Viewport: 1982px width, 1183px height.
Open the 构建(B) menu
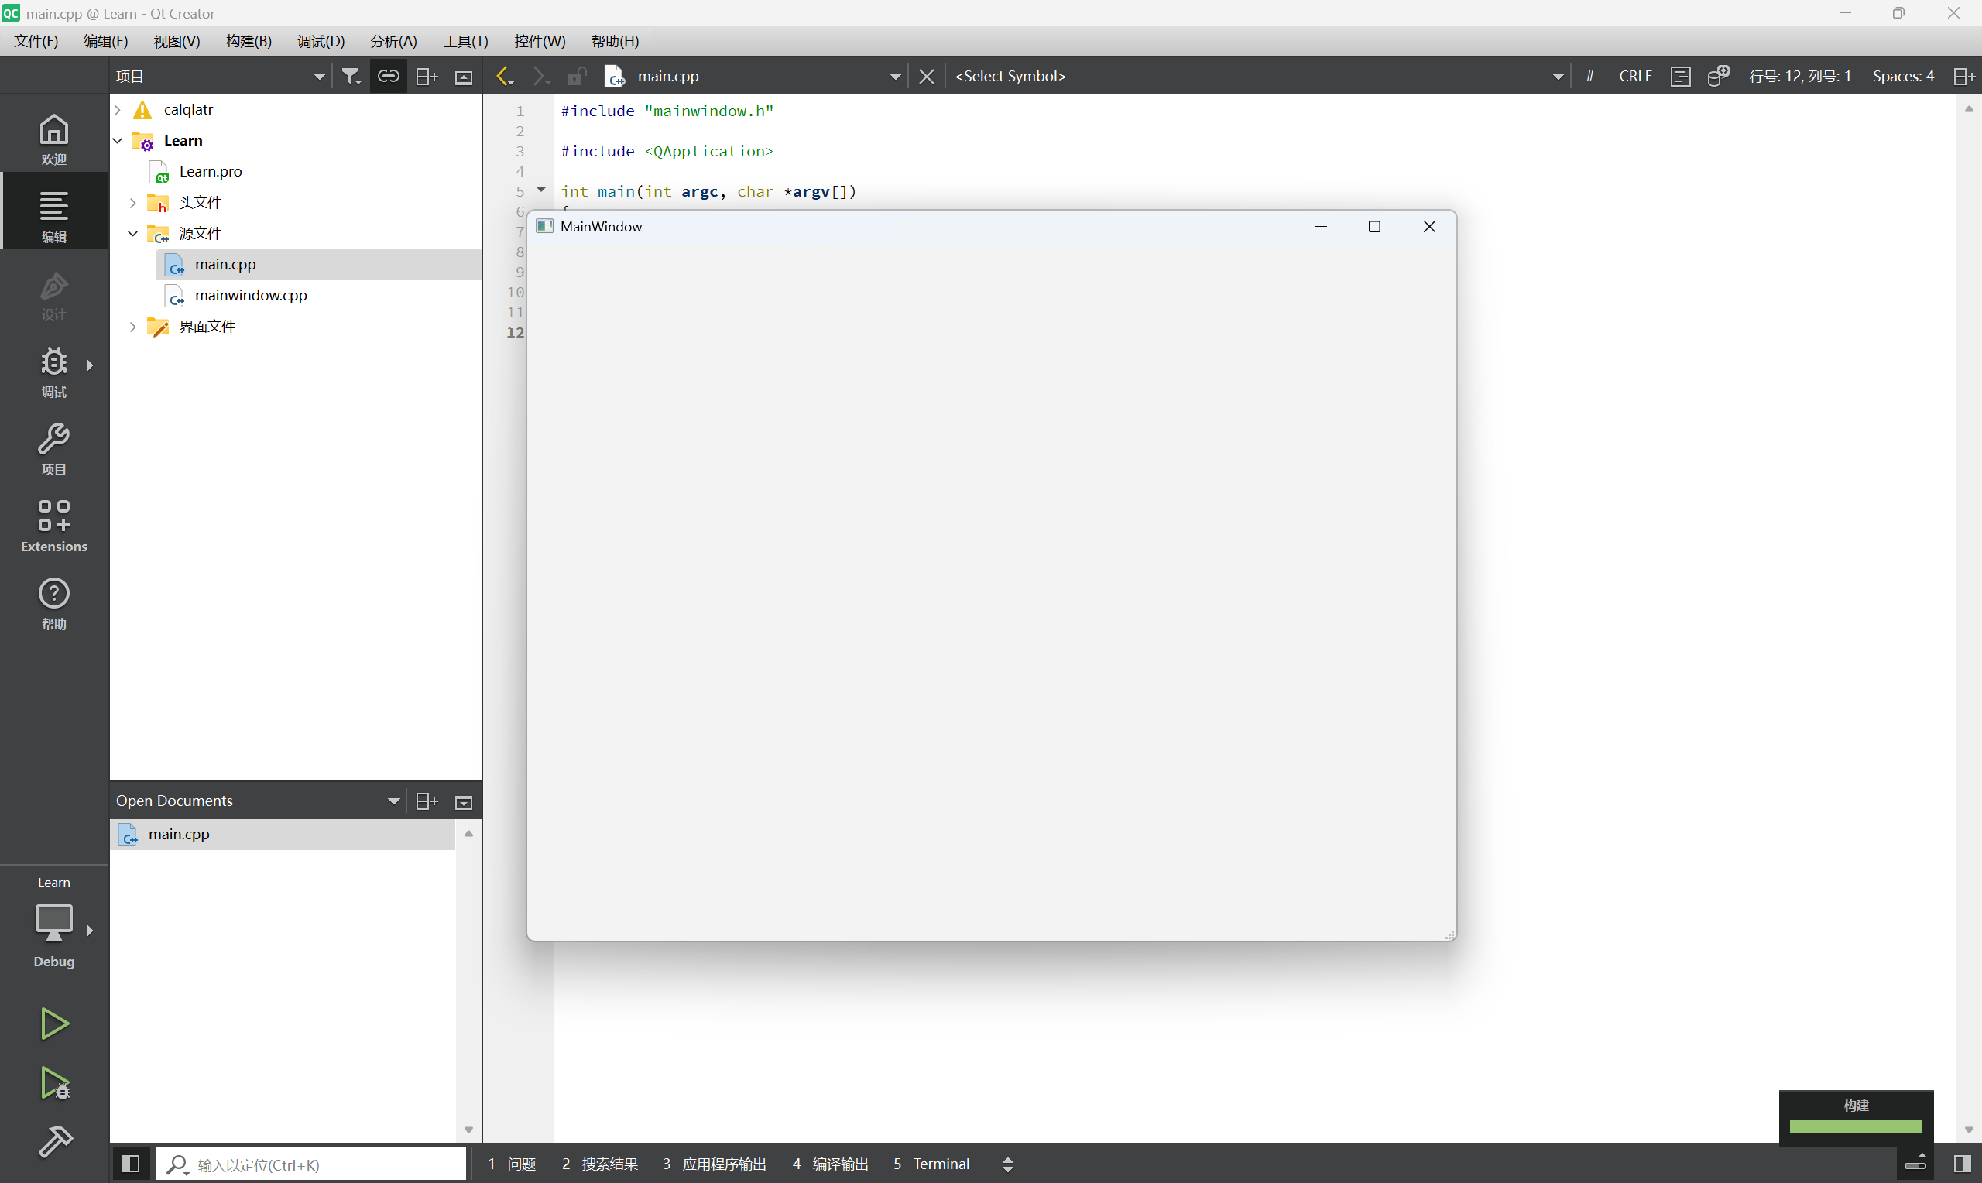pyautogui.click(x=249, y=42)
